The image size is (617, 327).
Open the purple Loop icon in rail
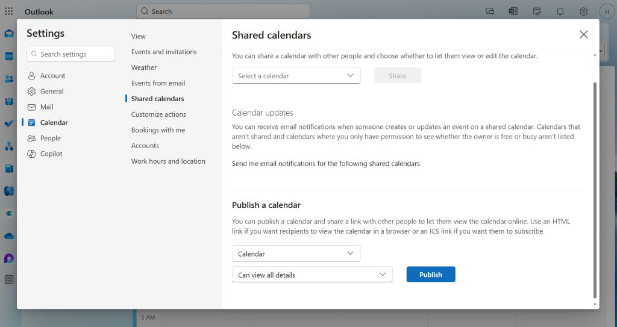8,258
